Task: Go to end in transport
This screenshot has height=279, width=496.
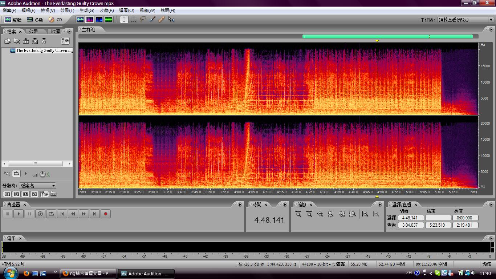Action: click(95, 214)
